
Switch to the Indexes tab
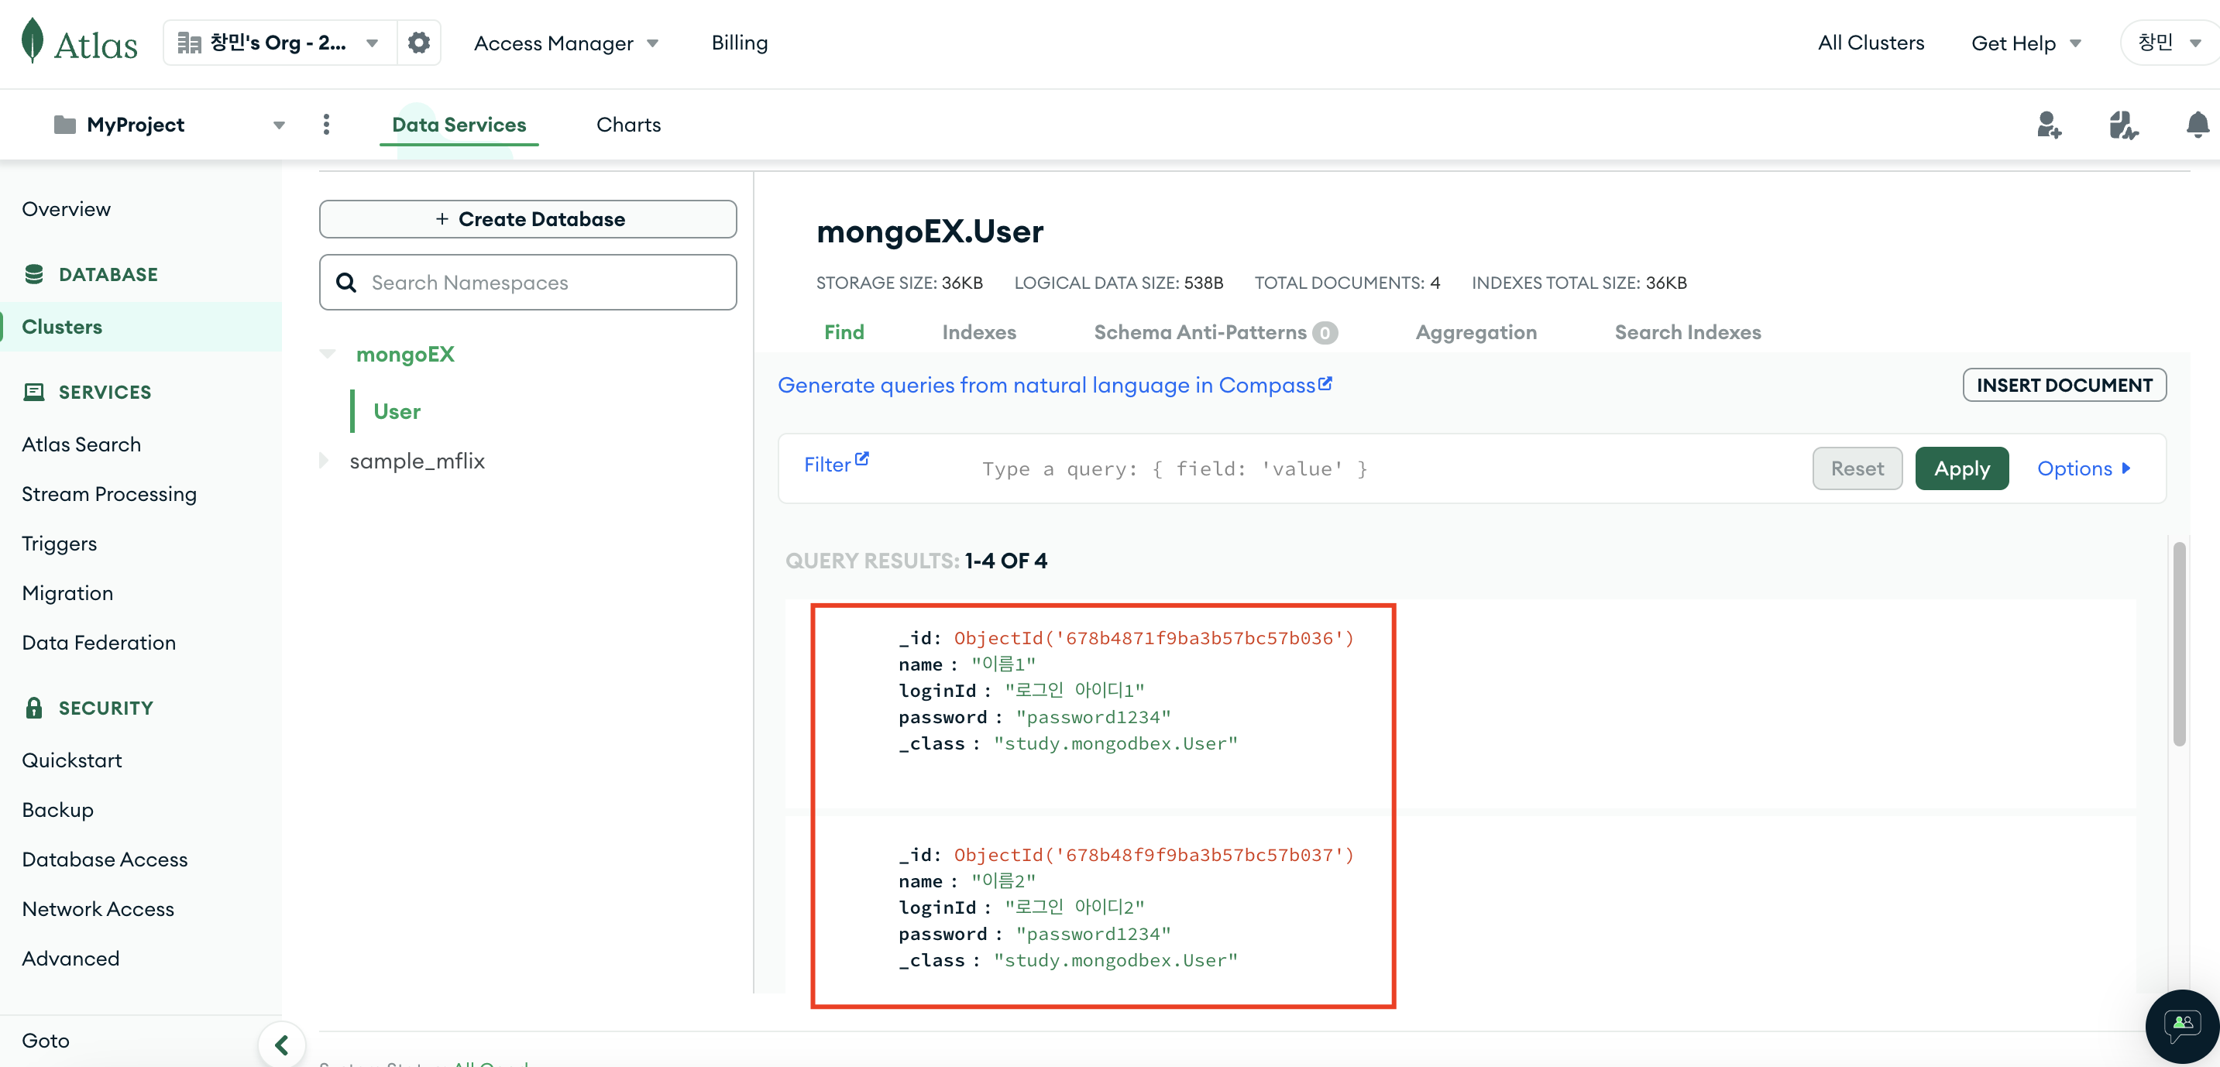click(978, 332)
